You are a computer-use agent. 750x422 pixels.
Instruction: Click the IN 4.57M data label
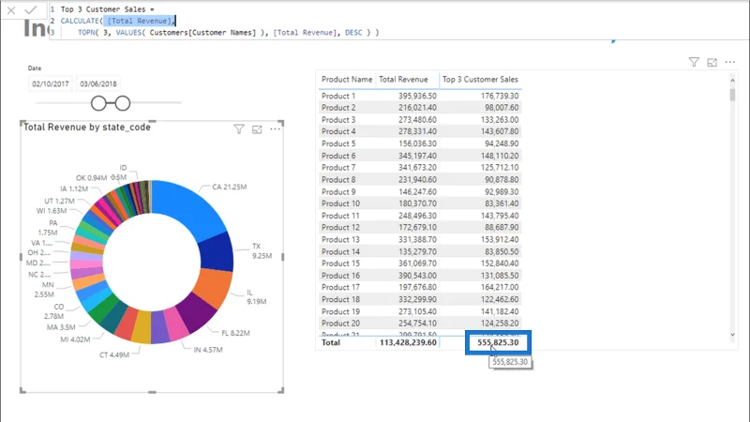click(x=208, y=350)
